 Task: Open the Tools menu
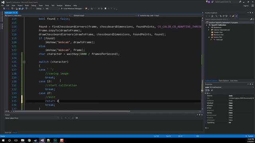(47, 6)
